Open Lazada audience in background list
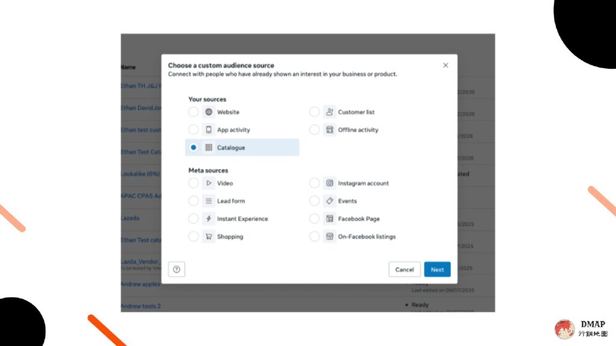The height and width of the screenshot is (346, 616). (x=130, y=217)
